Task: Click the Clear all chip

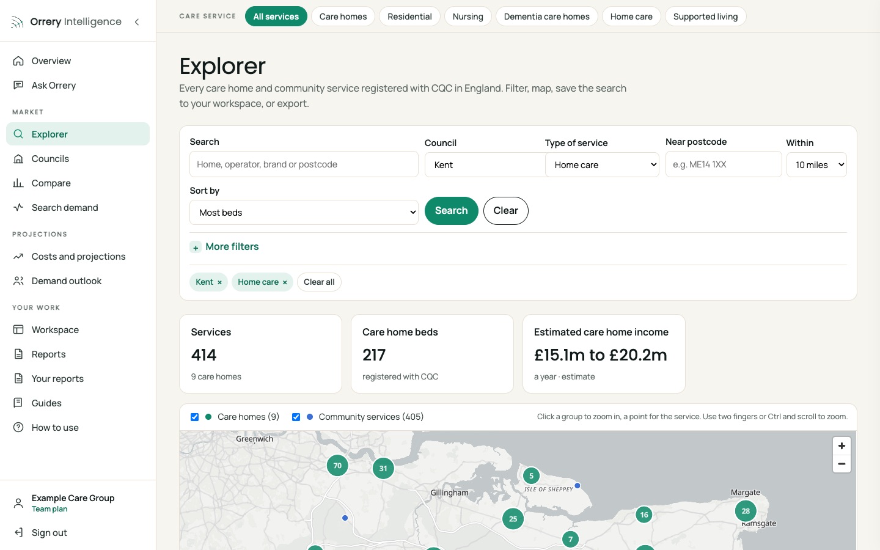Action: 319,282
